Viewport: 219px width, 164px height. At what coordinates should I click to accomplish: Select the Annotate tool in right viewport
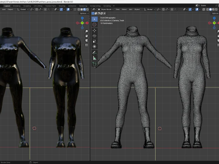click(94, 52)
